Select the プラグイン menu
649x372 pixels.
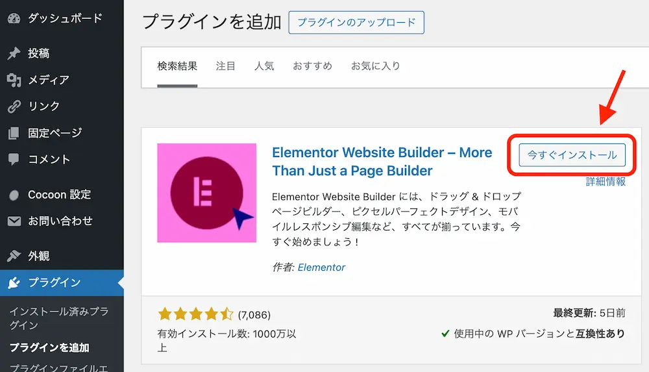(62, 282)
